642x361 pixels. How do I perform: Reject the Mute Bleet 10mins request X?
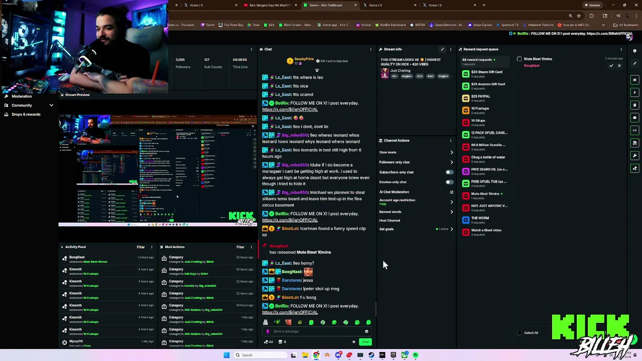click(x=619, y=66)
